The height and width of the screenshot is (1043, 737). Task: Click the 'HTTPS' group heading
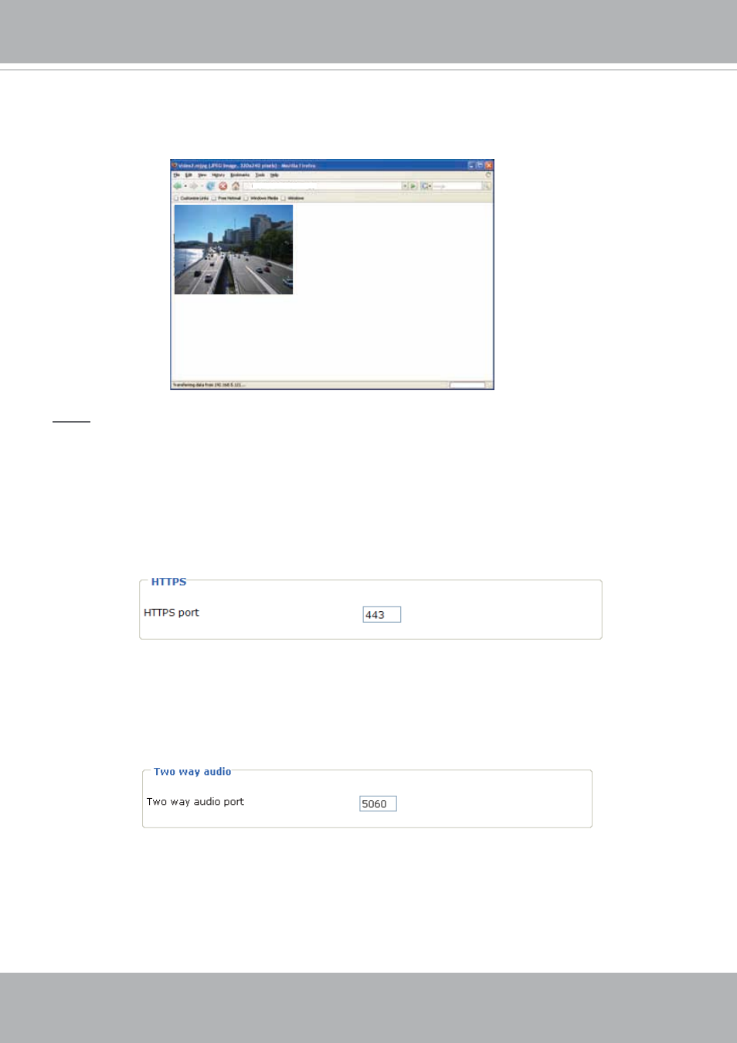(x=169, y=582)
